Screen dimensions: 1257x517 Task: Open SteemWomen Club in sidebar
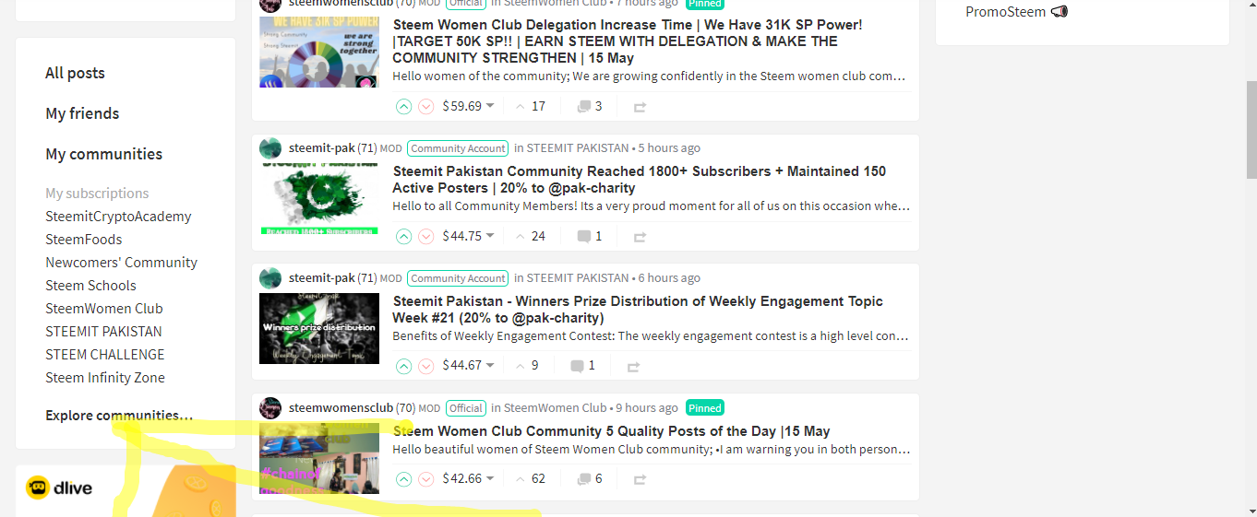104,309
